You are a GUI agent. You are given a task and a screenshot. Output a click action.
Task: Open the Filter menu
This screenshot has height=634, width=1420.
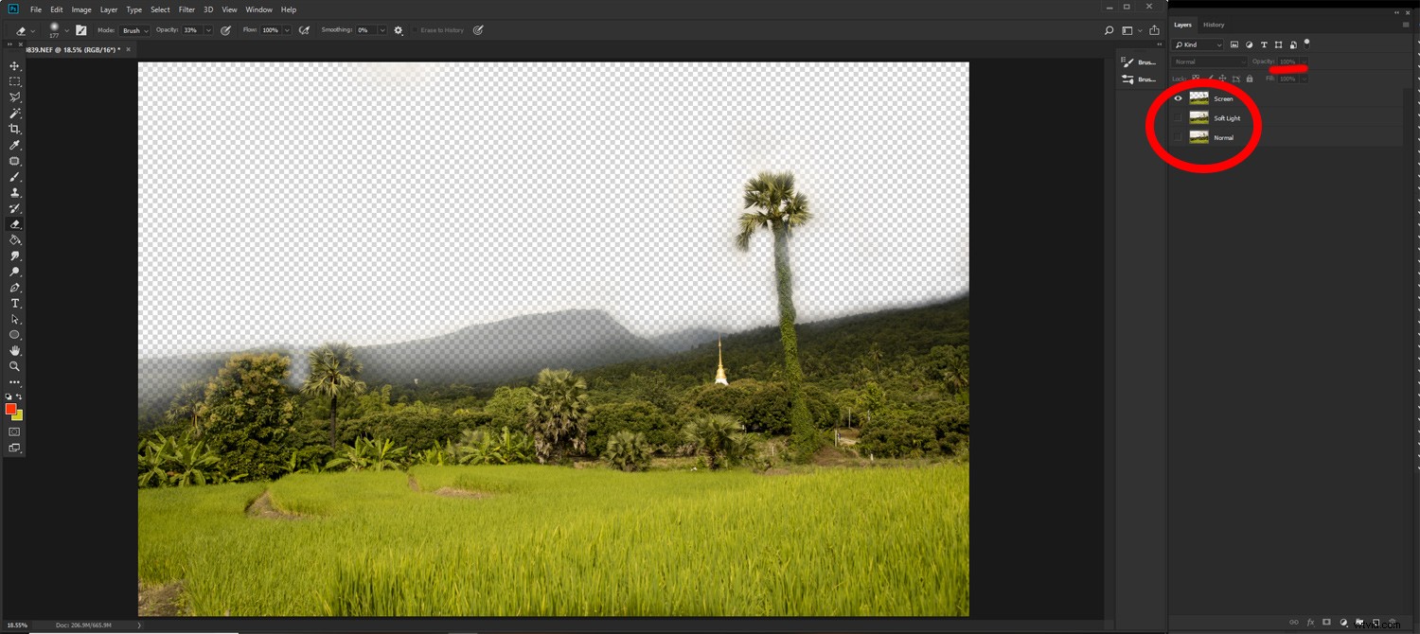coord(186,9)
